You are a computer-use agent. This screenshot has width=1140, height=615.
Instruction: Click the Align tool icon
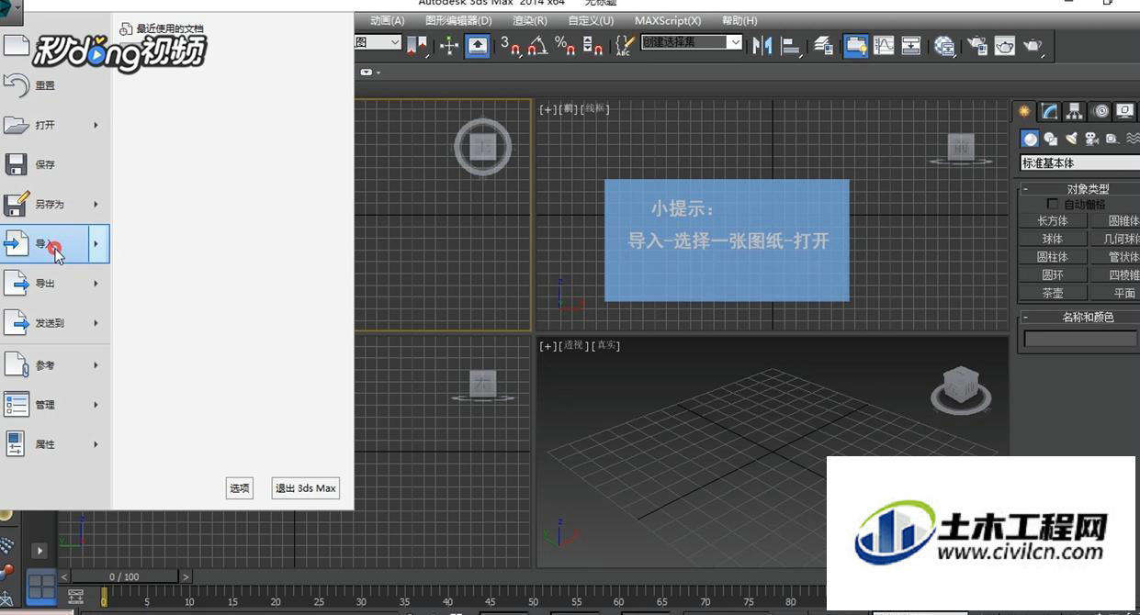[x=790, y=46]
